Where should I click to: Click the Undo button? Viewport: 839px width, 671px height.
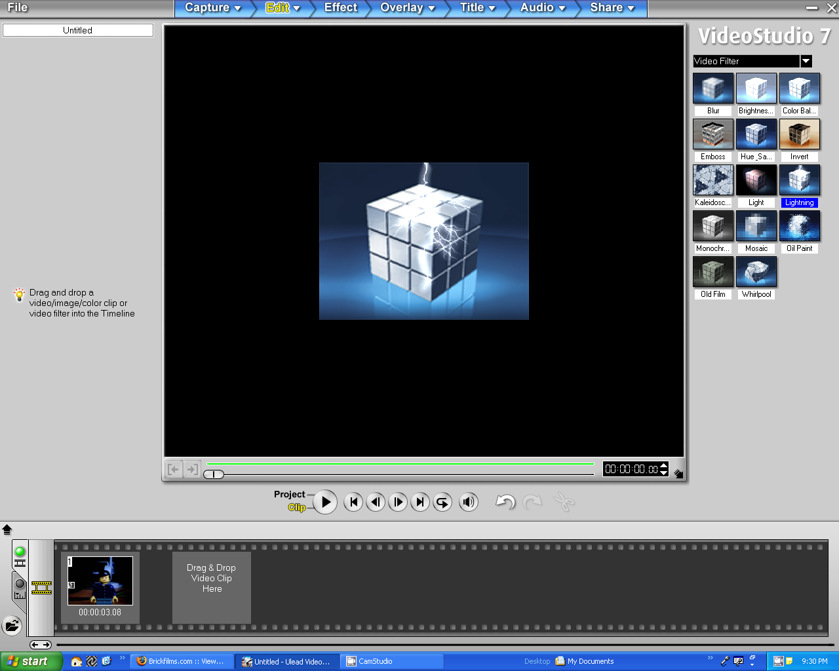tap(504, 502)
